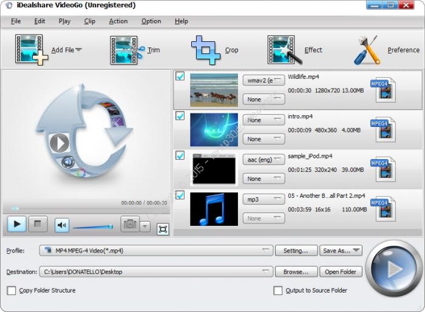Click the Add File filmstrip icon
This screenshot has width=425, height=312.
point(32,50)
